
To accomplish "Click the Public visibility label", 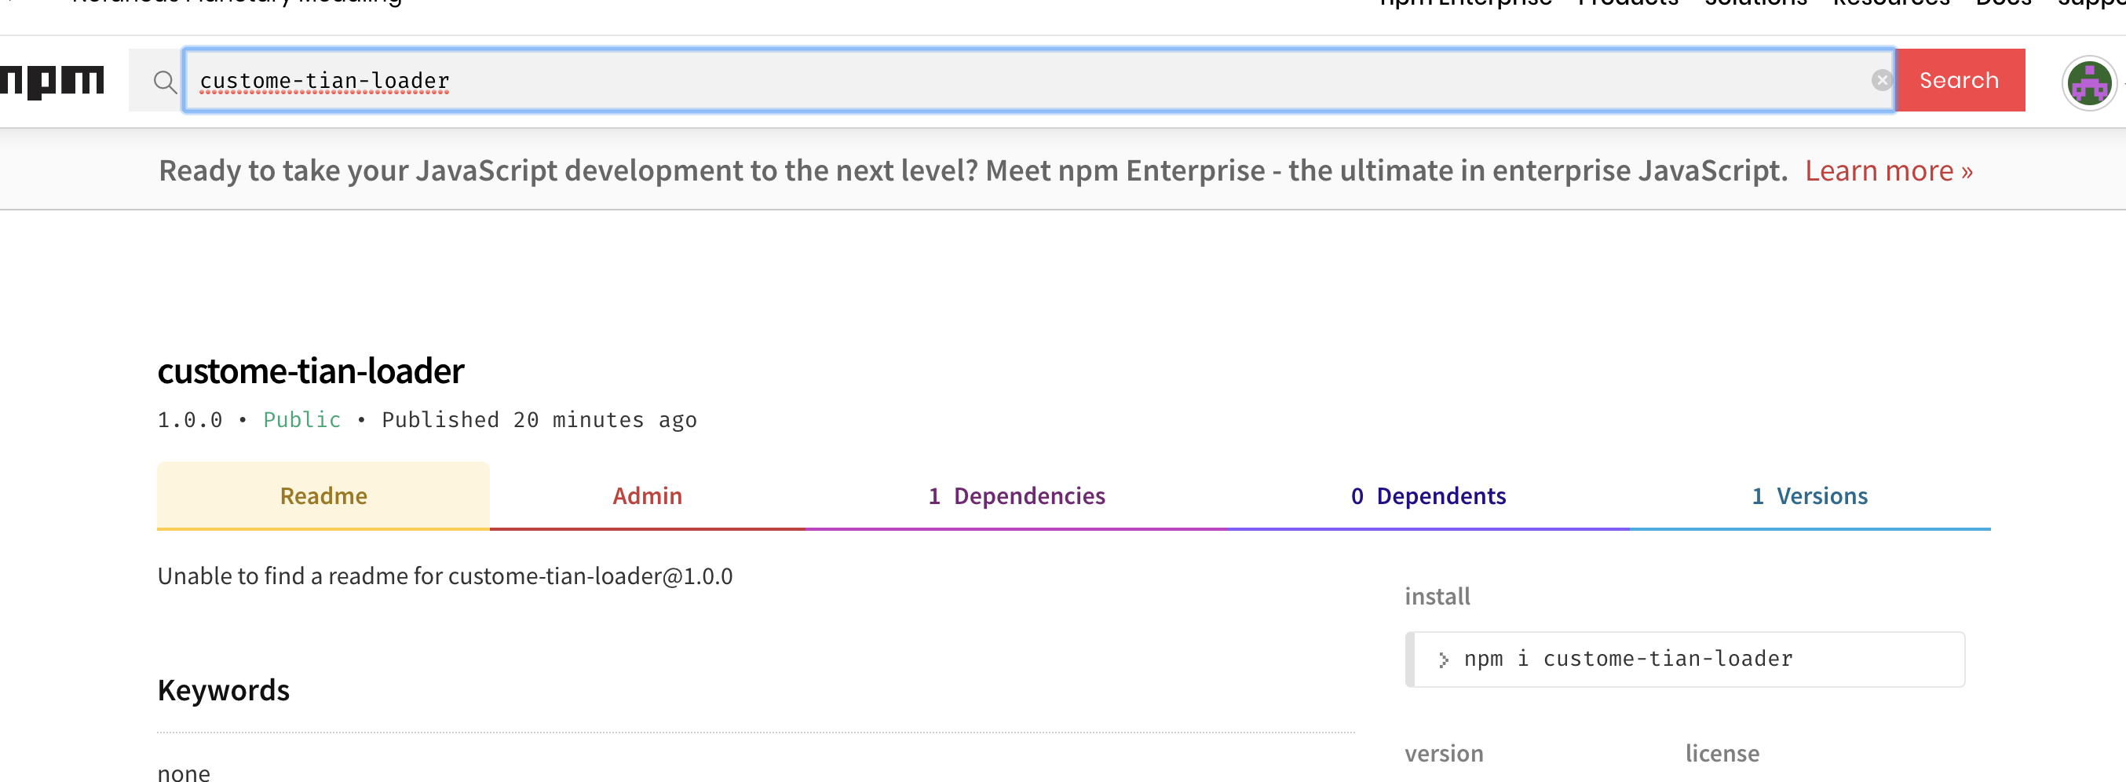I will tap(302, 419).
